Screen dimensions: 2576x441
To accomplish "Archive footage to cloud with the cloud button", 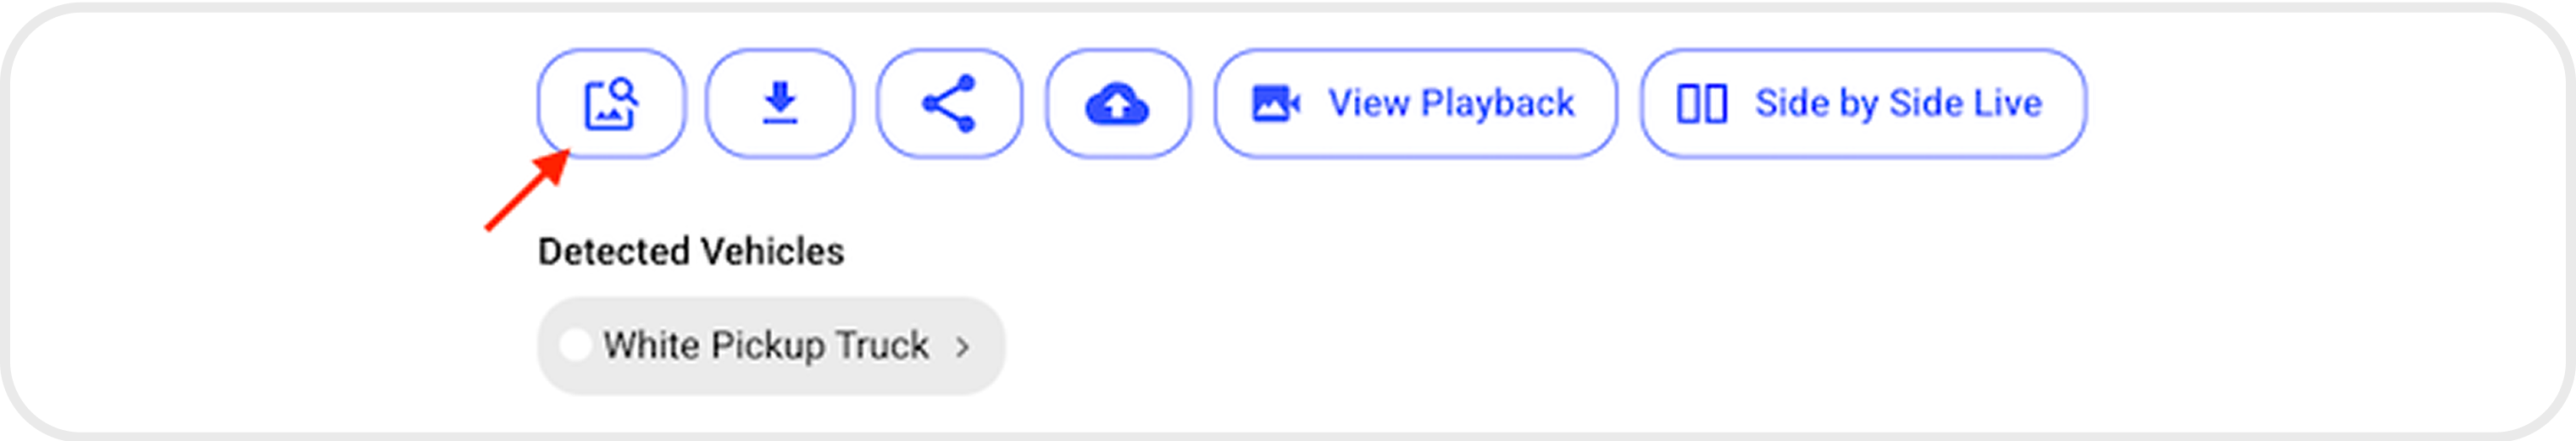I will coord(1117,103).
